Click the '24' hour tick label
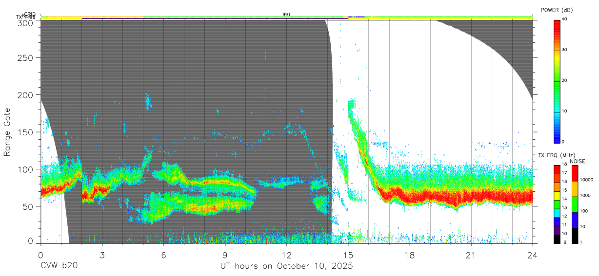 coord(533,255)
